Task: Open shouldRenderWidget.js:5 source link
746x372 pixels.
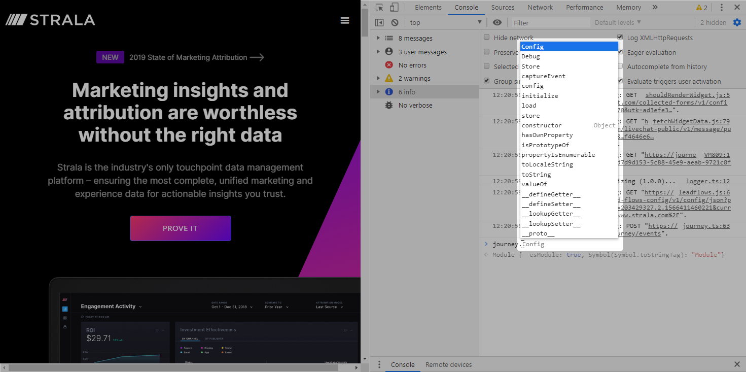Action: click(688, 95)
